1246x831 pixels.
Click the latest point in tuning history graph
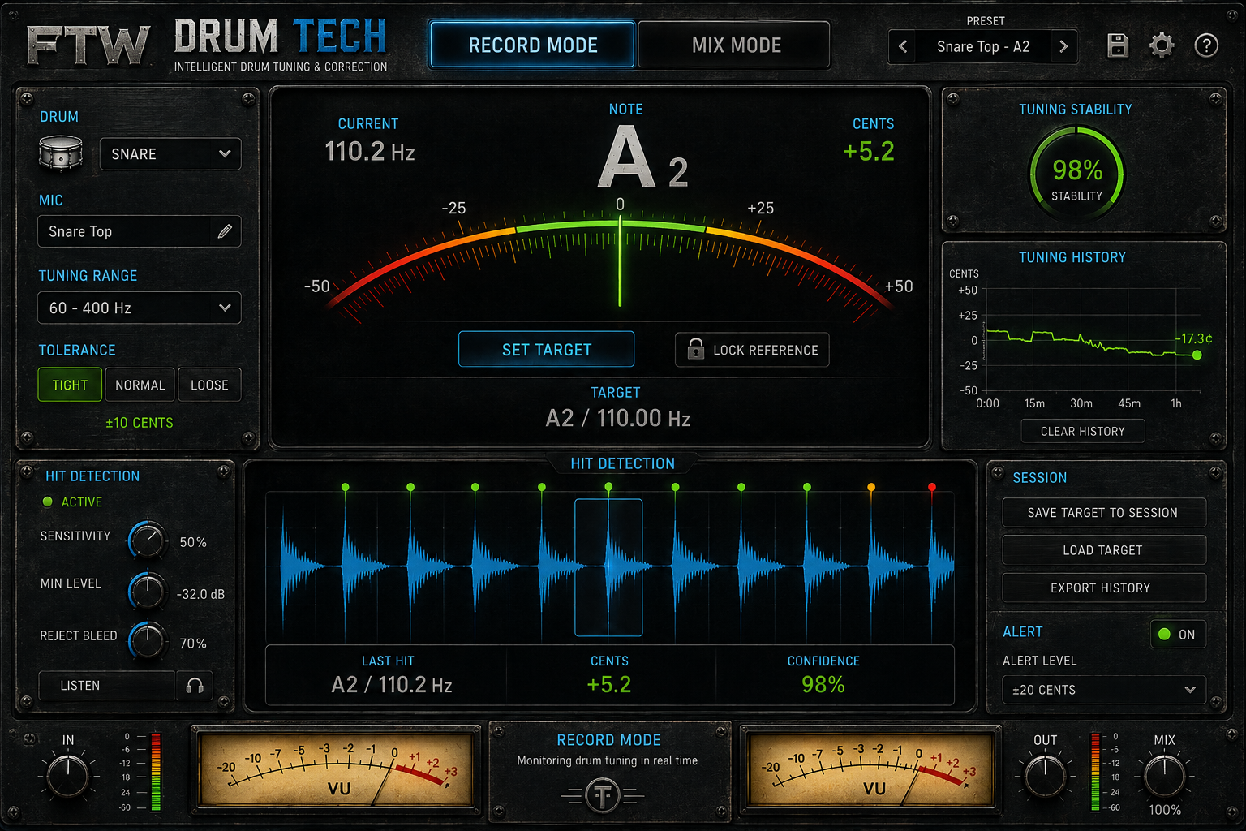pos(1197,355)
